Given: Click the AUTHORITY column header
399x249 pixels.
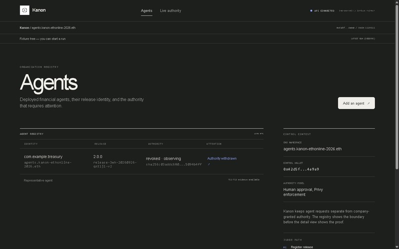Looking at the screenshot, I should 155,144.
